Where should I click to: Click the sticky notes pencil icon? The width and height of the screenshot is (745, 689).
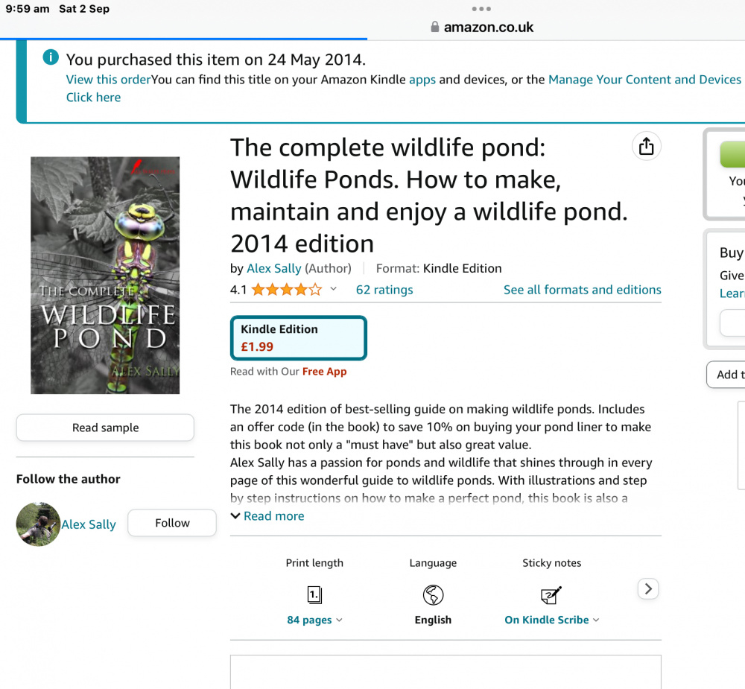551,594
